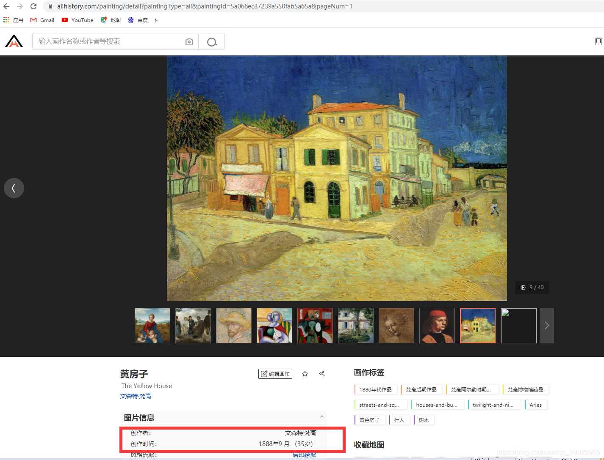The image size is (604, 460).
Task: Click the browser address bar URL
Action: pyautogui.click(x=205, y=6)
